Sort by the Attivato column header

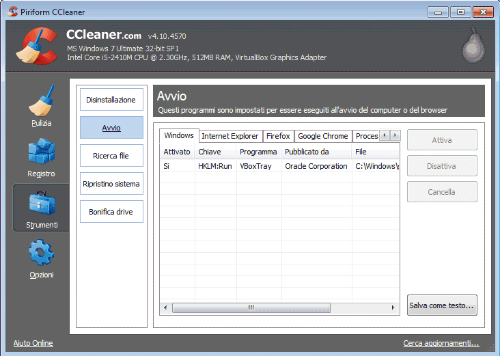tap(177, 152)
